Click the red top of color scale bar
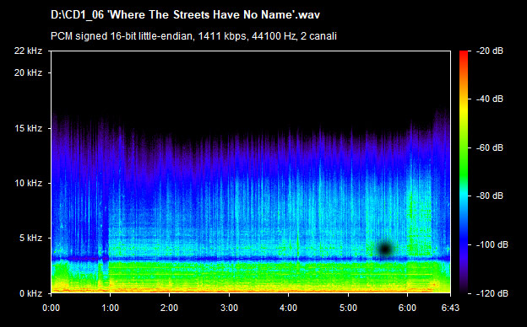Viewport: 527px width, 327px height. [x=464, y=54]
